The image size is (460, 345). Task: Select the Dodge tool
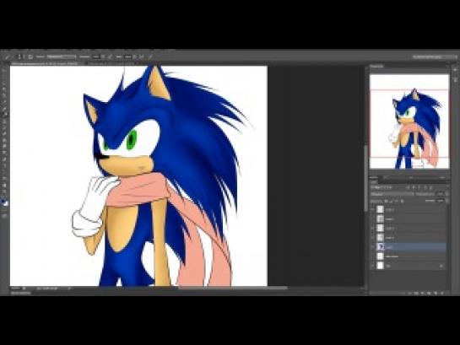5,153
